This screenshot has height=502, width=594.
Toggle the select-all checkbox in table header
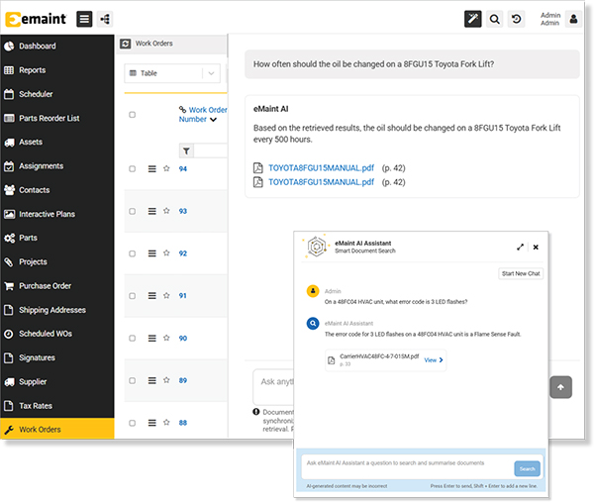132,115
